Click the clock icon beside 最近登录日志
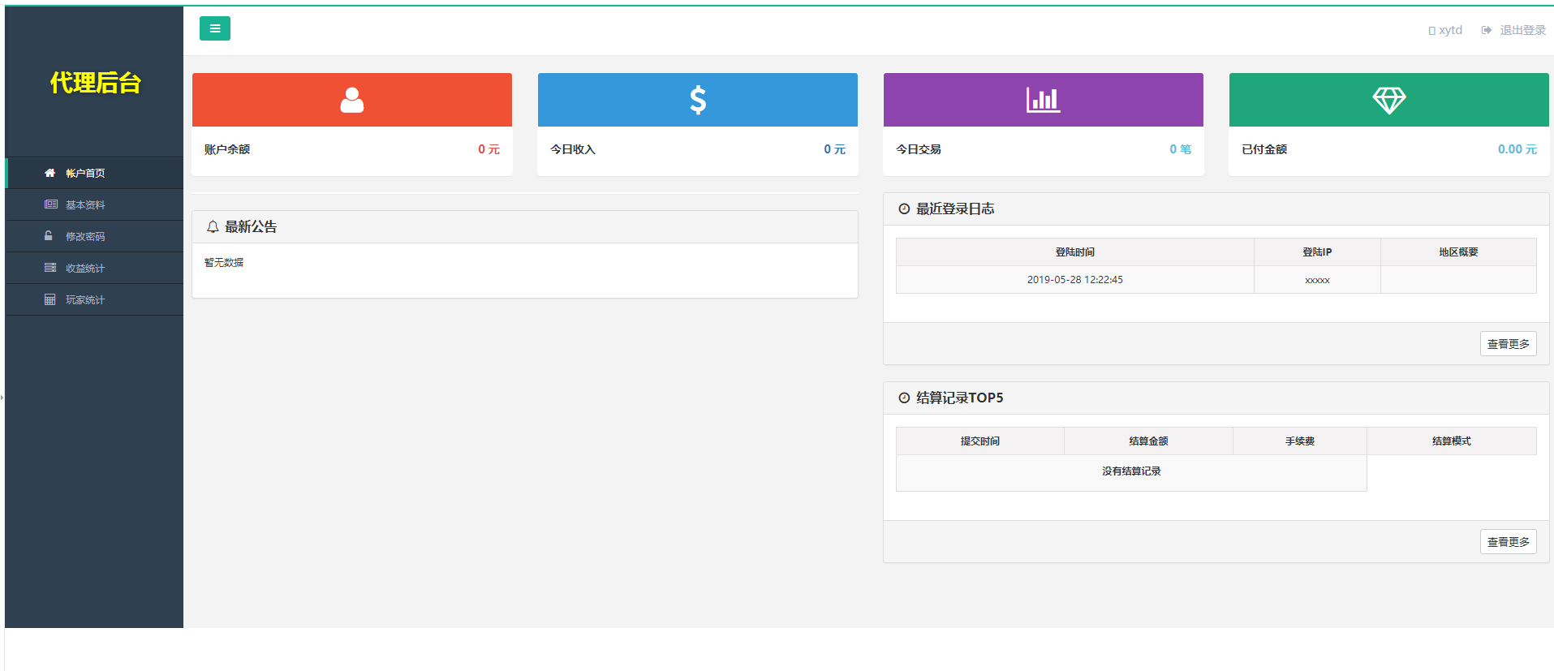Screen dimensions: 1554x671 pyautogui.click(x=904, y=209)
